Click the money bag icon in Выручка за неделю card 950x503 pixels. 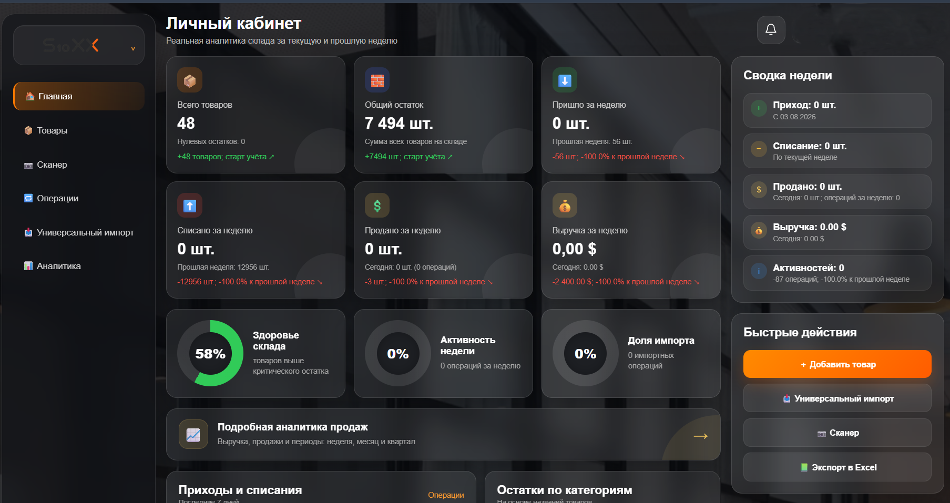565,206
